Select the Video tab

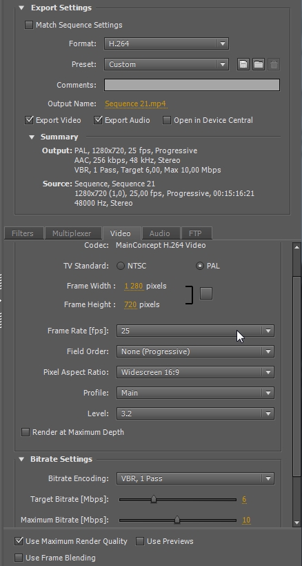click(121, 233)
